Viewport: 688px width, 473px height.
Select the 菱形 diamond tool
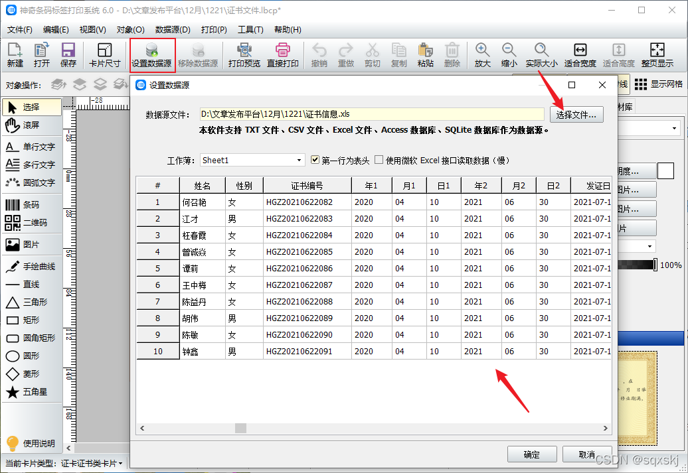click(32, 374)
